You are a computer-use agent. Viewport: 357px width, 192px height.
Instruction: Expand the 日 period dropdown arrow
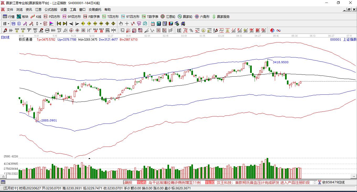point(9,24)
